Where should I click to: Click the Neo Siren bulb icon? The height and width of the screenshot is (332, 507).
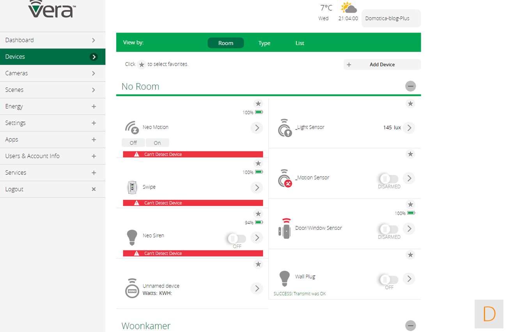(x=132, y=237)
